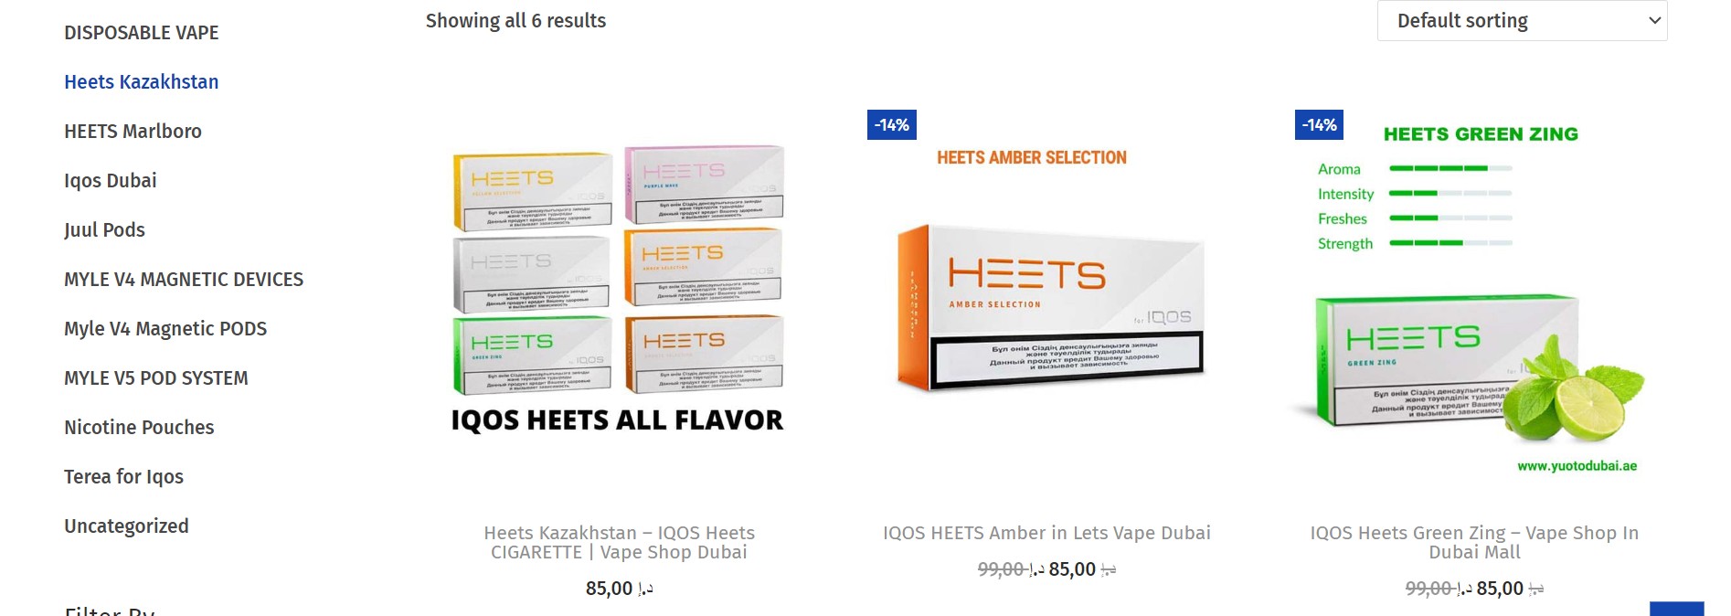
Task: Open MYLE V5 POD SYSTEM category
Action: [x=155, y=378]
